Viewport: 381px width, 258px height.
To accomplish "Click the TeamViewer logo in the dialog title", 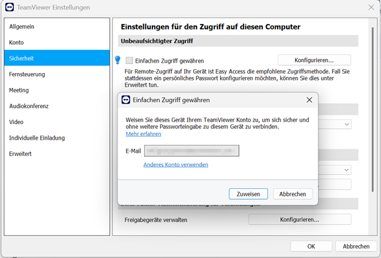I will 126,100.
